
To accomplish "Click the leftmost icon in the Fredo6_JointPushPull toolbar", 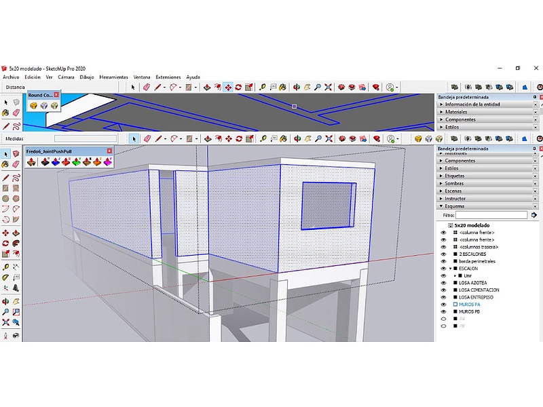I will point(31,161).
